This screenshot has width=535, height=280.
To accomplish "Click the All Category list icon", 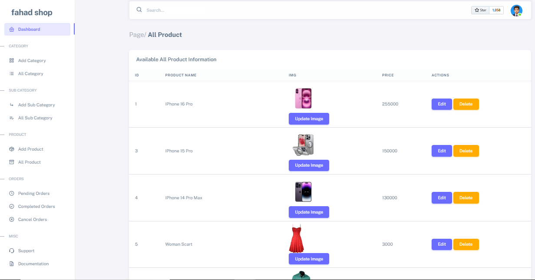I will coord(12,74).
